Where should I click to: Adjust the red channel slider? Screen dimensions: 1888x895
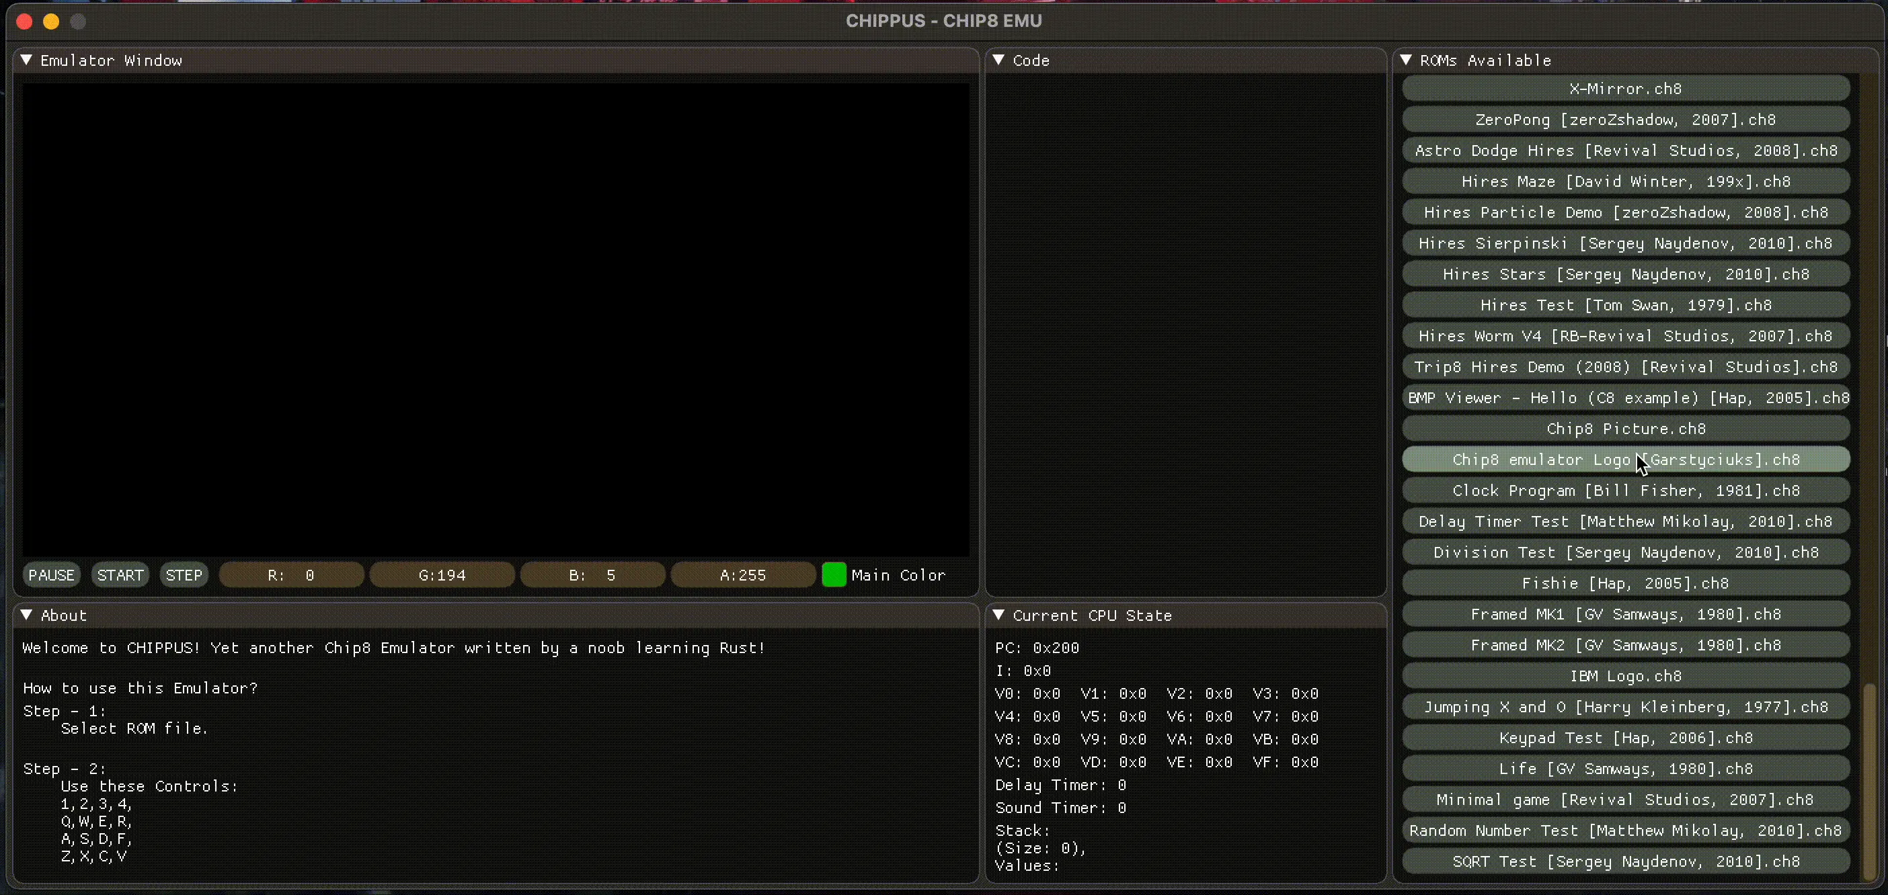291,575
